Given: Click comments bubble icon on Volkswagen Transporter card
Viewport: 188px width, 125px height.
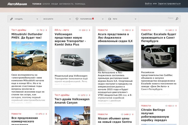Looking at the screenshot, I should (87, 30).
